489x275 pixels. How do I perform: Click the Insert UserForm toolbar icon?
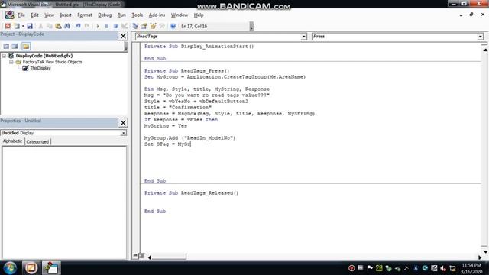pos(17,26)
